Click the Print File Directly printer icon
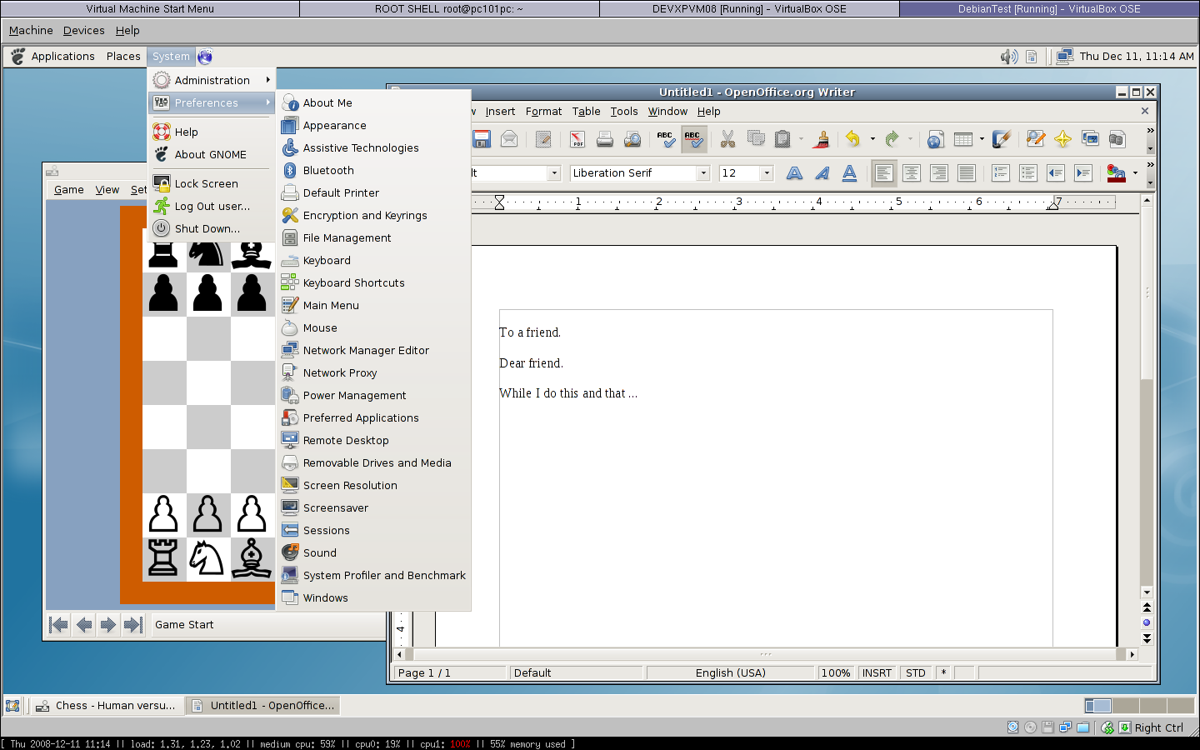1200x750 pixels. (x=605, y=139)
